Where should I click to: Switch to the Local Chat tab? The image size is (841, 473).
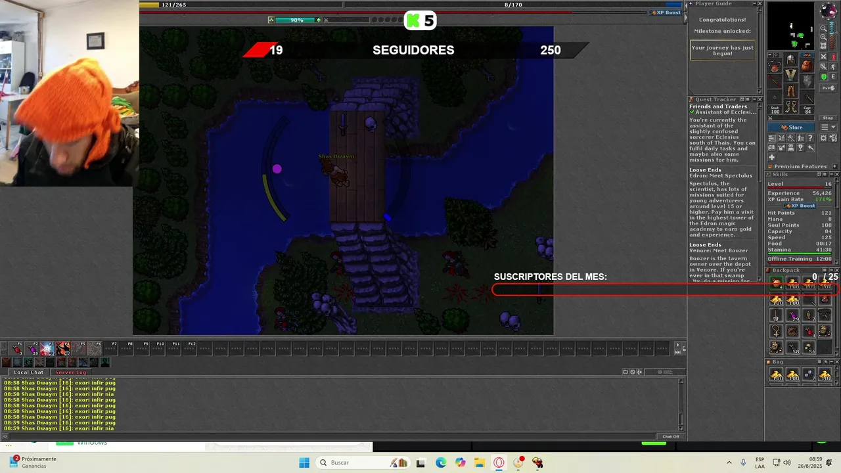click(29, 372)
